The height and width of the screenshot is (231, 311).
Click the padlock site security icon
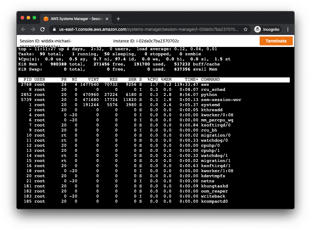point(54,29)
